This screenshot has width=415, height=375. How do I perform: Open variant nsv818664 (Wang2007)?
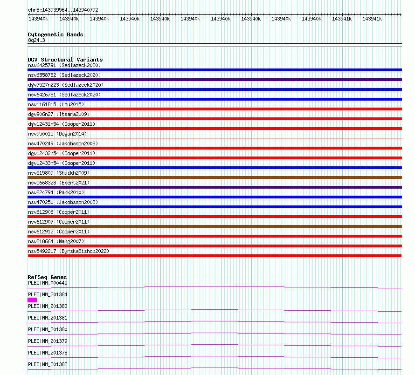(56, 241)
